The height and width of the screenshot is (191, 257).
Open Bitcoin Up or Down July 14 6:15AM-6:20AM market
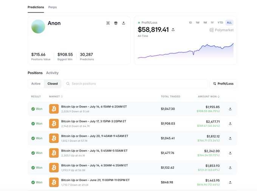94,106
